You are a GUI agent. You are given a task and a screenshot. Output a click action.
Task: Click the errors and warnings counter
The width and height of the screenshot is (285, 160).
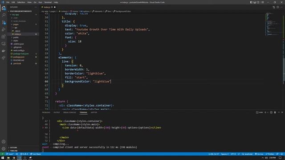[x=24, y=154]
